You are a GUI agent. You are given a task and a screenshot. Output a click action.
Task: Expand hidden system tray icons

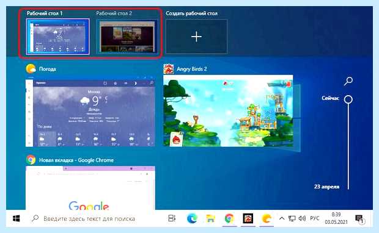[x=282, y=218]
